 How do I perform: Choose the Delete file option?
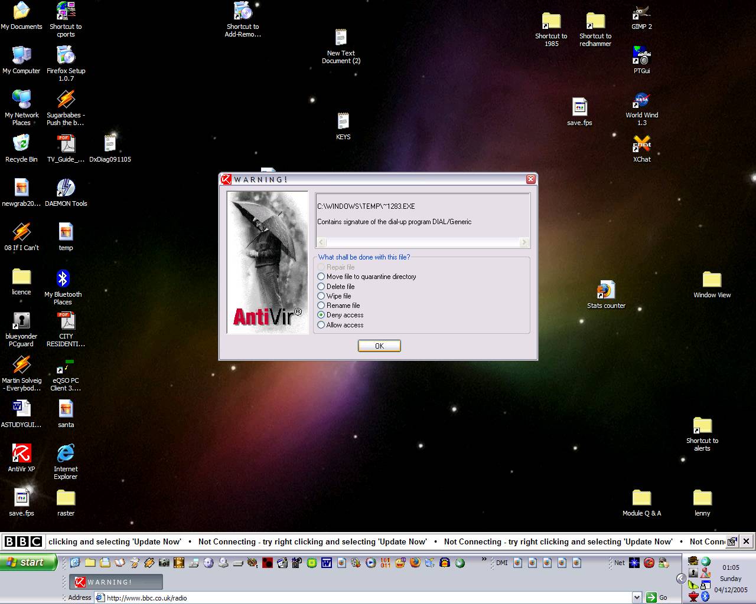[x=336, y=287]
